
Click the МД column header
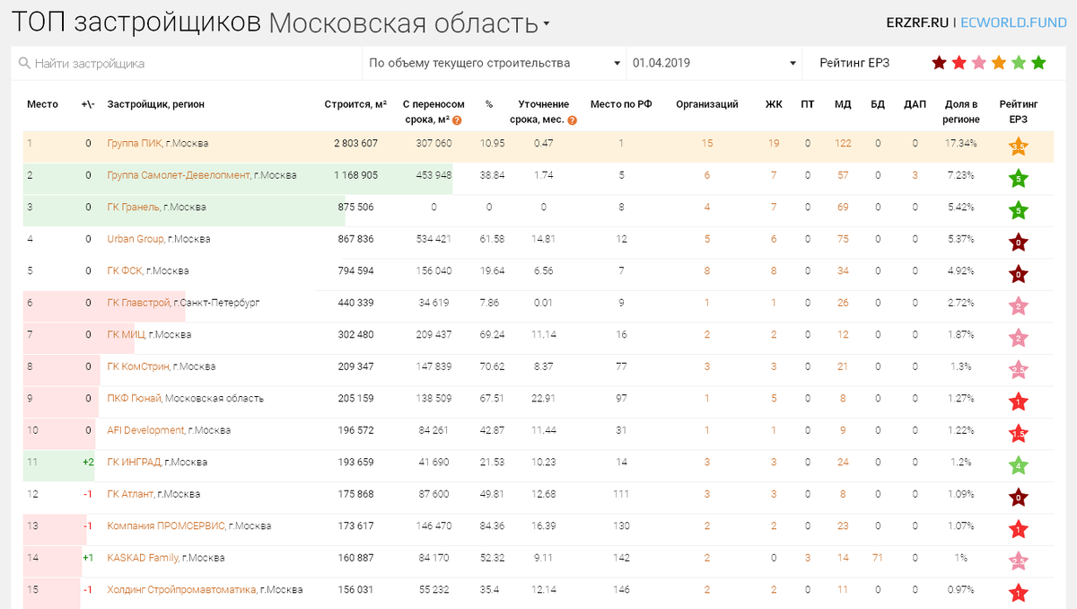point(843,104)
